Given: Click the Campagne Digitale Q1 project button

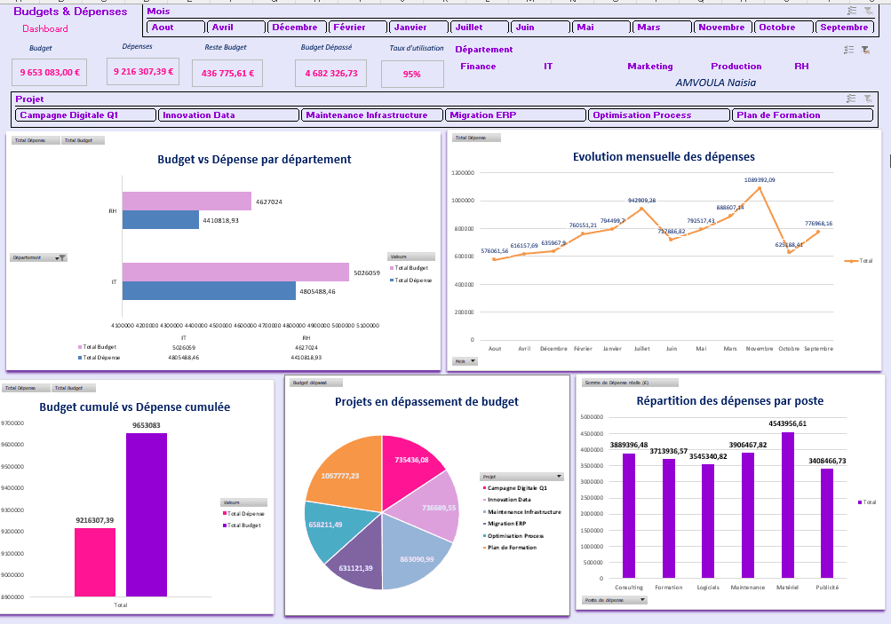Looking at the screenshot, I should (x=85, y=115).
